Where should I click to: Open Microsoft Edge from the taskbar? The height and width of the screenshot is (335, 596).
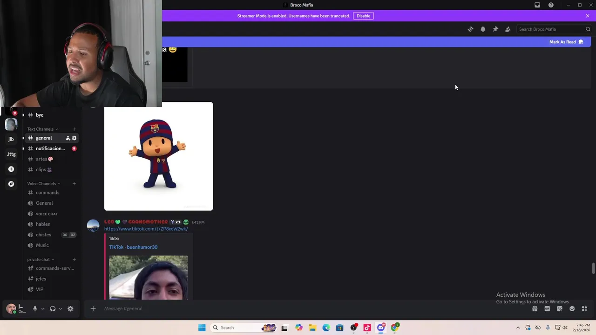coord(326,328)
